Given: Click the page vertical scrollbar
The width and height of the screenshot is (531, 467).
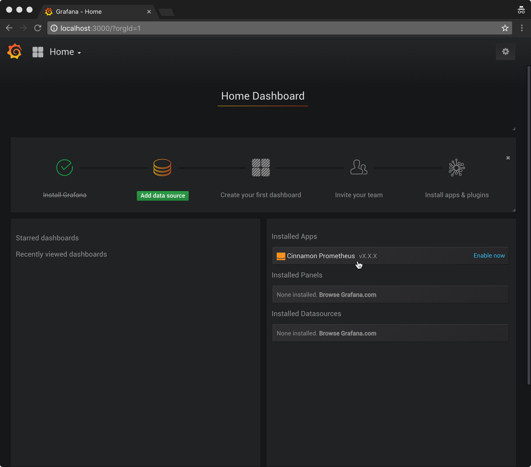Looking at the screenshot, I should [529, 225].
